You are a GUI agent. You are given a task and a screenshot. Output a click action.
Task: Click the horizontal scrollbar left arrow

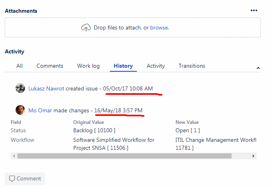(x=14, y=156)
